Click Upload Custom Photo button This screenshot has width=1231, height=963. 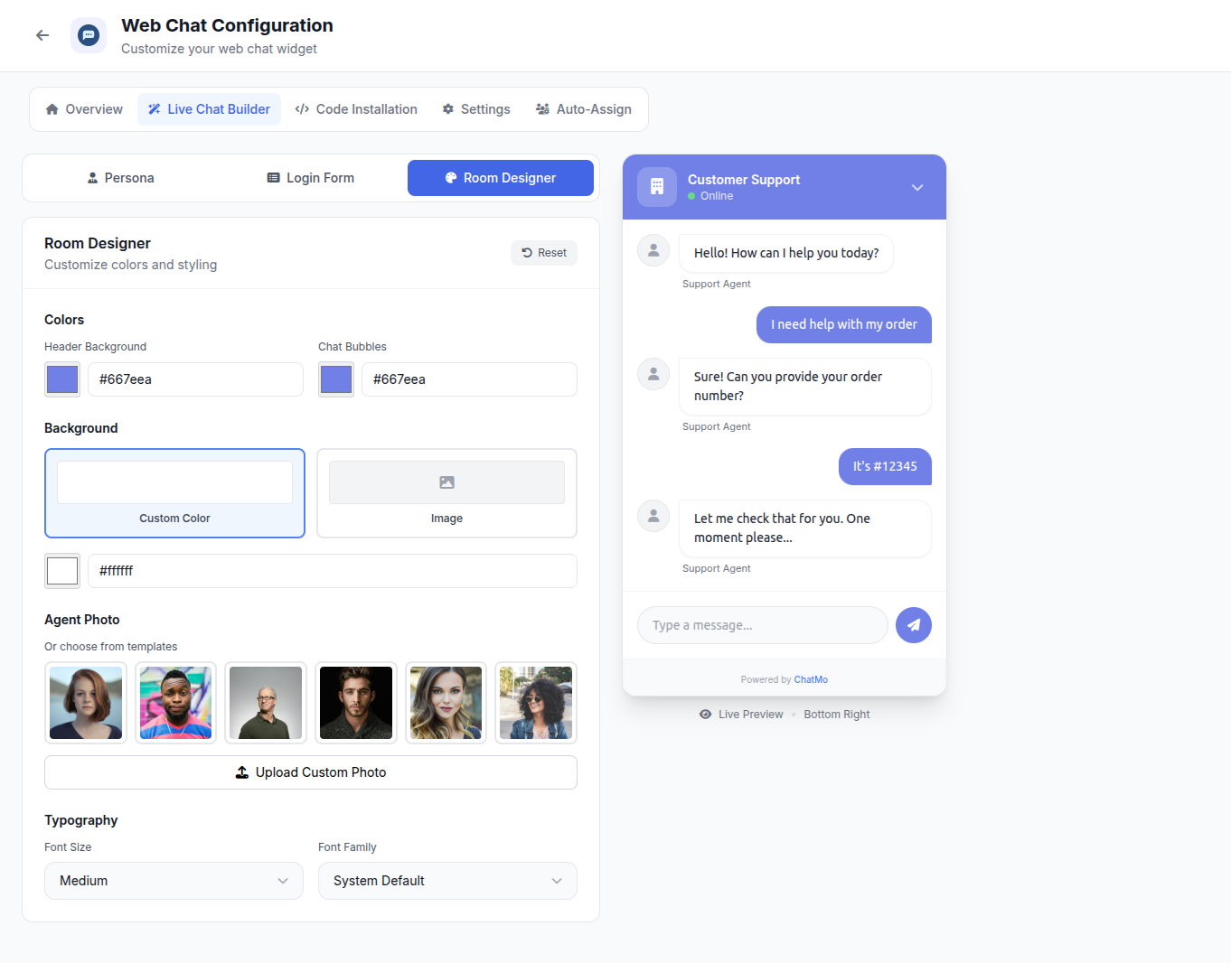[x=311, y=772]
